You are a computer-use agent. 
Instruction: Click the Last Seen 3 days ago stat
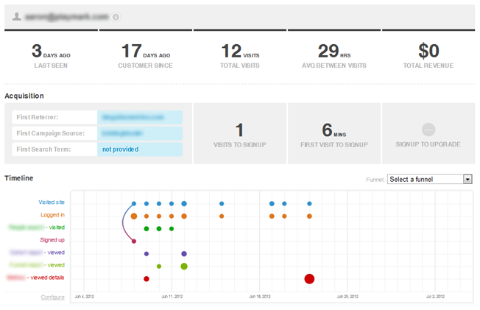(x=51, y=56)
